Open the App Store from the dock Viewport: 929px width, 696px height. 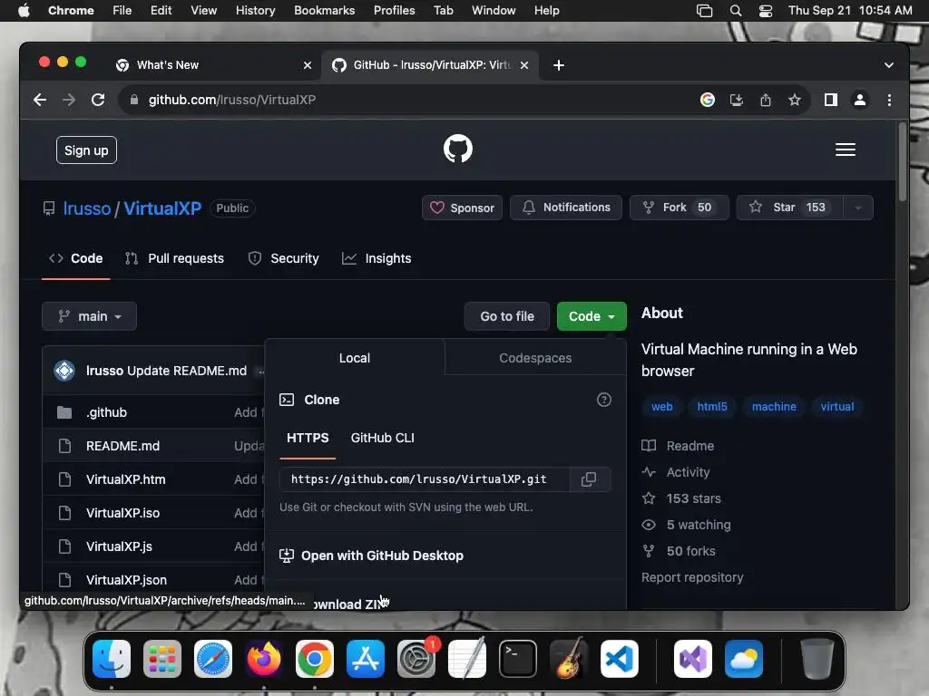click(366, 659)
